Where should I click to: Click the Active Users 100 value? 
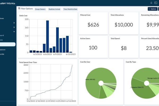[x=93, y=48]
